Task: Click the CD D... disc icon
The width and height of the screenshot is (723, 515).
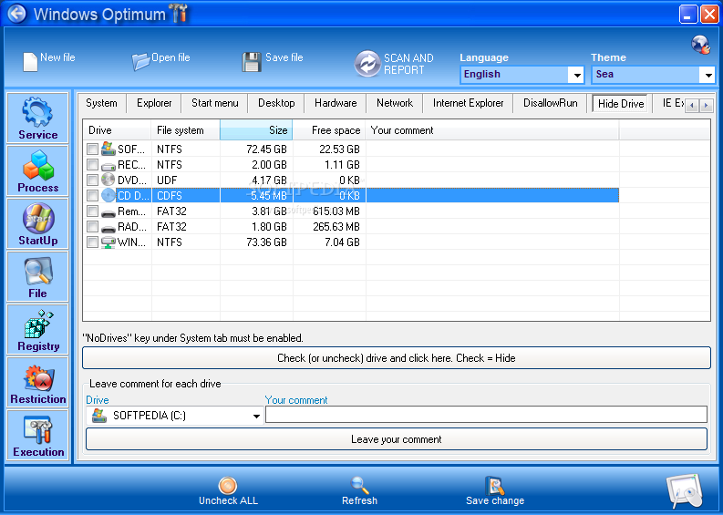Action: (x=108, y=195)
